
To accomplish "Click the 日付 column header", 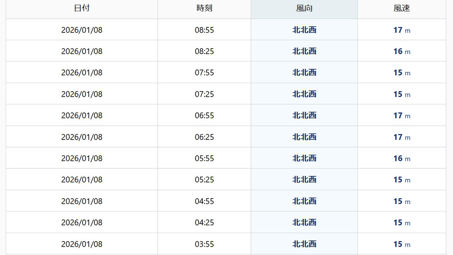I will click(82, 9).
